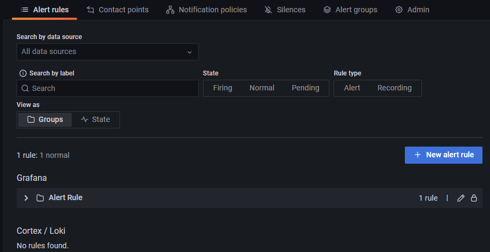Filter rules by Normal state
Viewport: 490px width, 252px height.
pyautogui.click(x=262, y=88)
